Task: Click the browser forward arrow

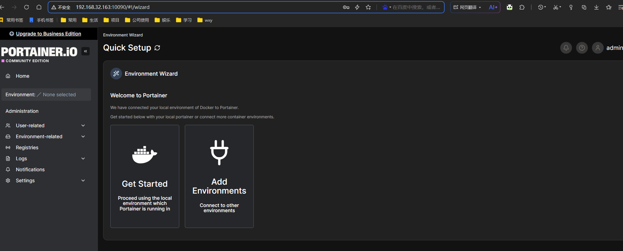Action: pyautogui.click(x=14, y=7)
